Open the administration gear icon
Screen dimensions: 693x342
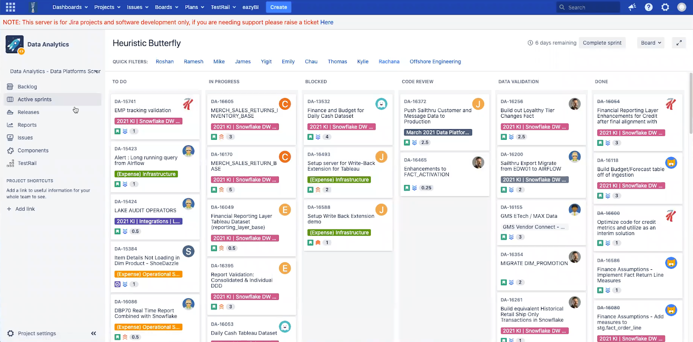pos(665,7)
